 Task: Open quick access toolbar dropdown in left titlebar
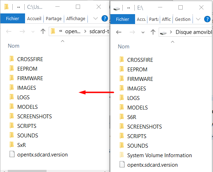pos(19,7)
